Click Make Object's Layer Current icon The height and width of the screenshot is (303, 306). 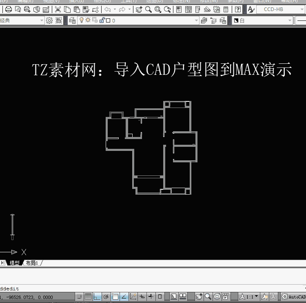click(204, 20)
